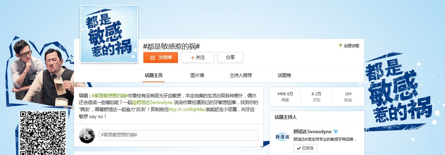
Task: Click the blue verified badge icon
Action: point(336,131)
